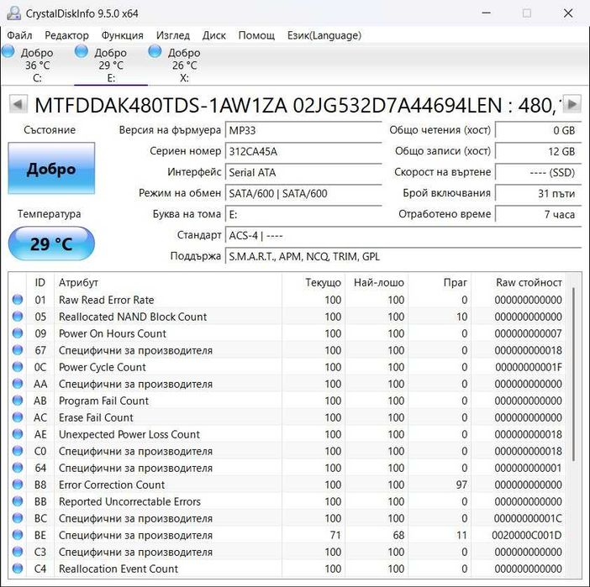Click the Атрибут column header

click(168, 282)
